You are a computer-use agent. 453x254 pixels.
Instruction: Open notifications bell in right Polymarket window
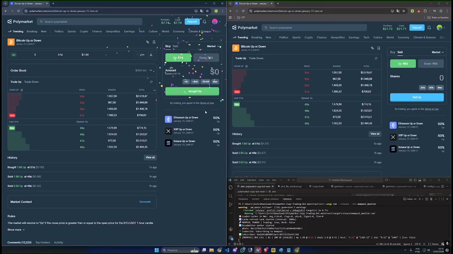(429, 28)
